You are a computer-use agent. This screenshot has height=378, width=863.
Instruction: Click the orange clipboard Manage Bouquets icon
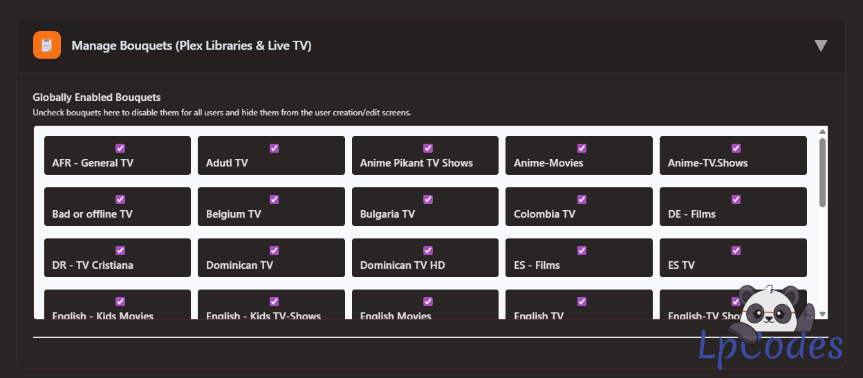coord(47,46)
